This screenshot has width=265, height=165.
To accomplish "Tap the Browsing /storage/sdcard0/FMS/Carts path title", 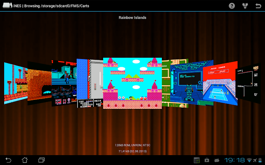I will (x=57, y=6).
